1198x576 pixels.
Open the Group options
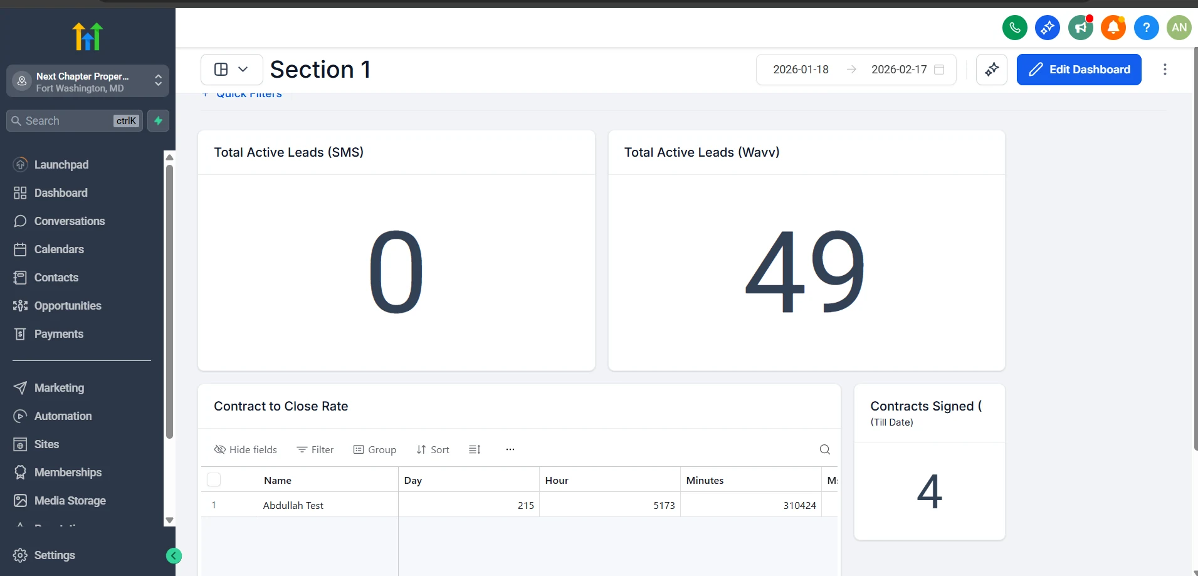point(375,449)
